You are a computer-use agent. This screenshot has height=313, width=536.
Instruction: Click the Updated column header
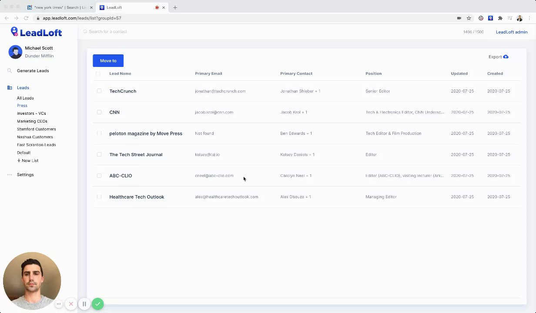coord(459,73)
